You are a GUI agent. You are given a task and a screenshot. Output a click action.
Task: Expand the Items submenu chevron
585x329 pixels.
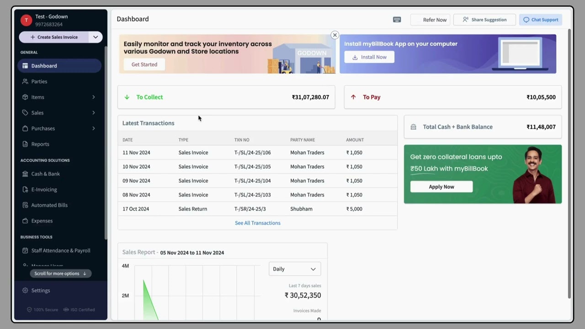point(94,97)
